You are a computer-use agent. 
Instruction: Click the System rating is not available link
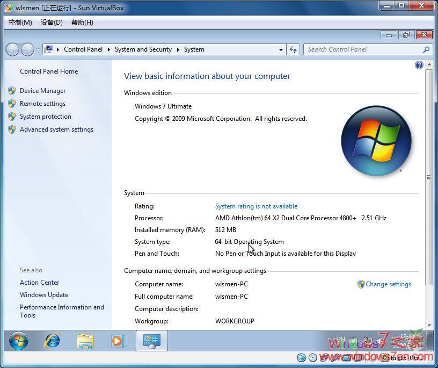pyautogui.click(x=256, y=206)
